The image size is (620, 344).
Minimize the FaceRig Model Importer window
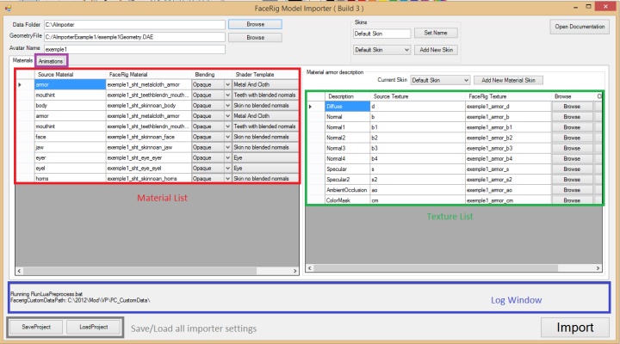click(x=576, y=7)
